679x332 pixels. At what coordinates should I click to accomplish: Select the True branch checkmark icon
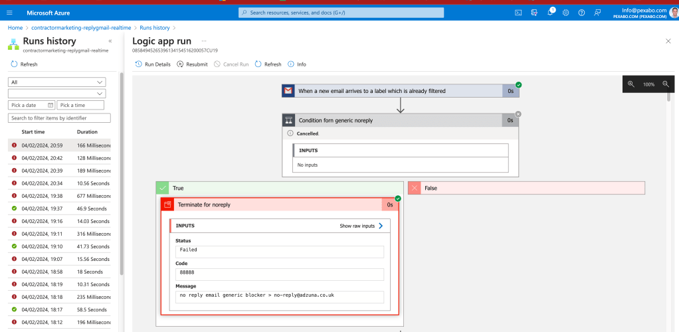163,189
